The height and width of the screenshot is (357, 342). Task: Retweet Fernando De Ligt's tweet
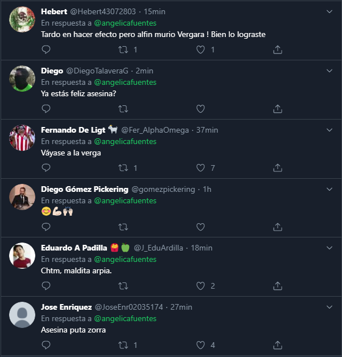[123, 168]
